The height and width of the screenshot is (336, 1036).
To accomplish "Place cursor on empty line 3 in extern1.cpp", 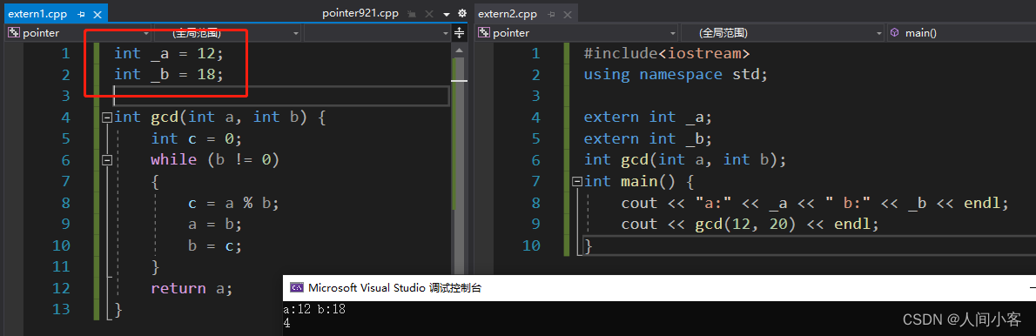I will (x=281, y=96).
